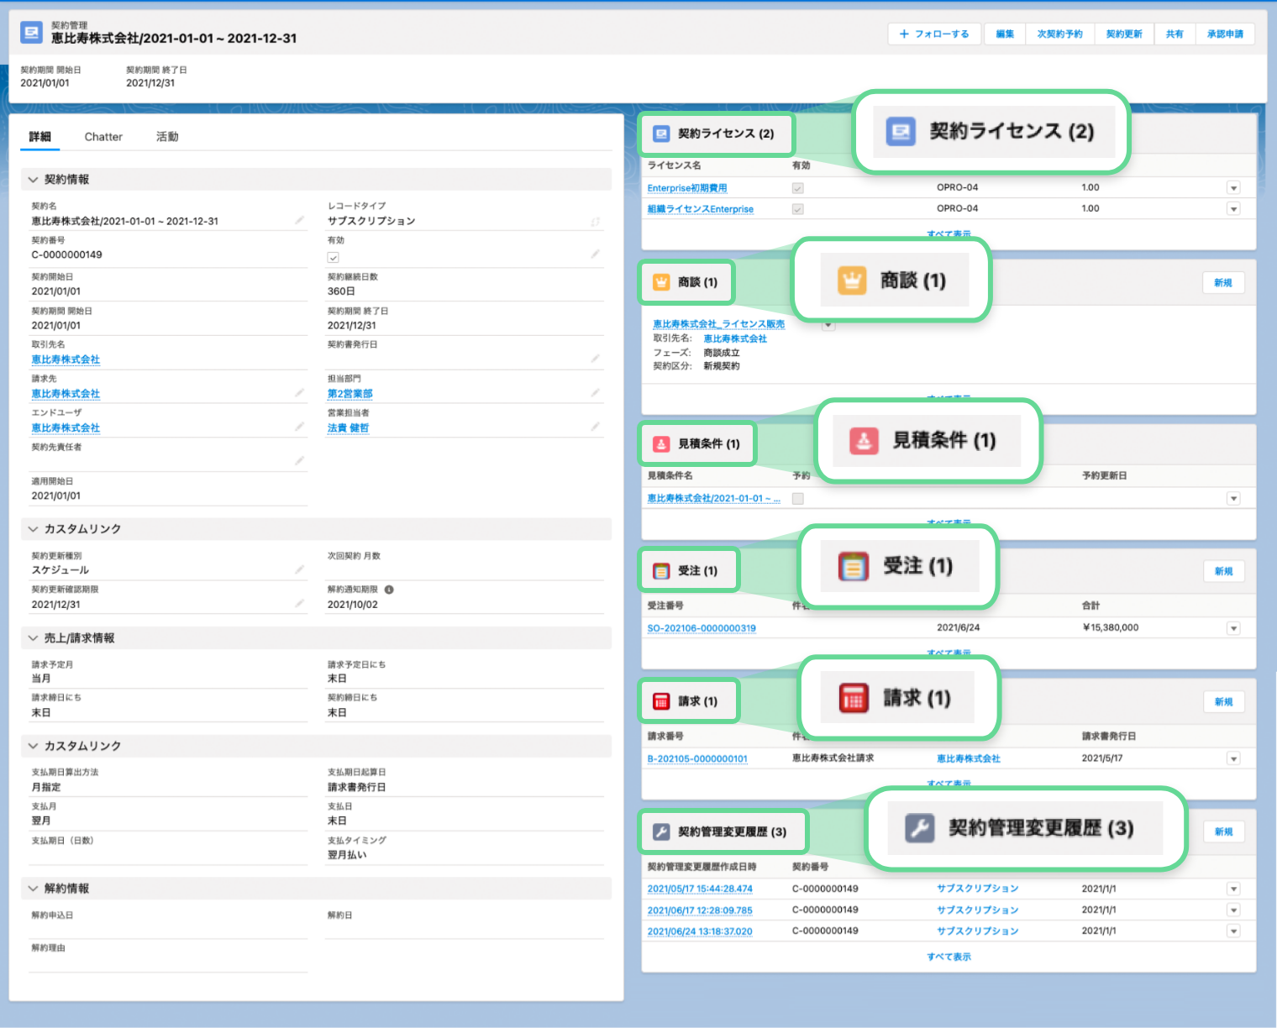Open row dropdown for order SO-202106-0000000319

coord(1233,628)
